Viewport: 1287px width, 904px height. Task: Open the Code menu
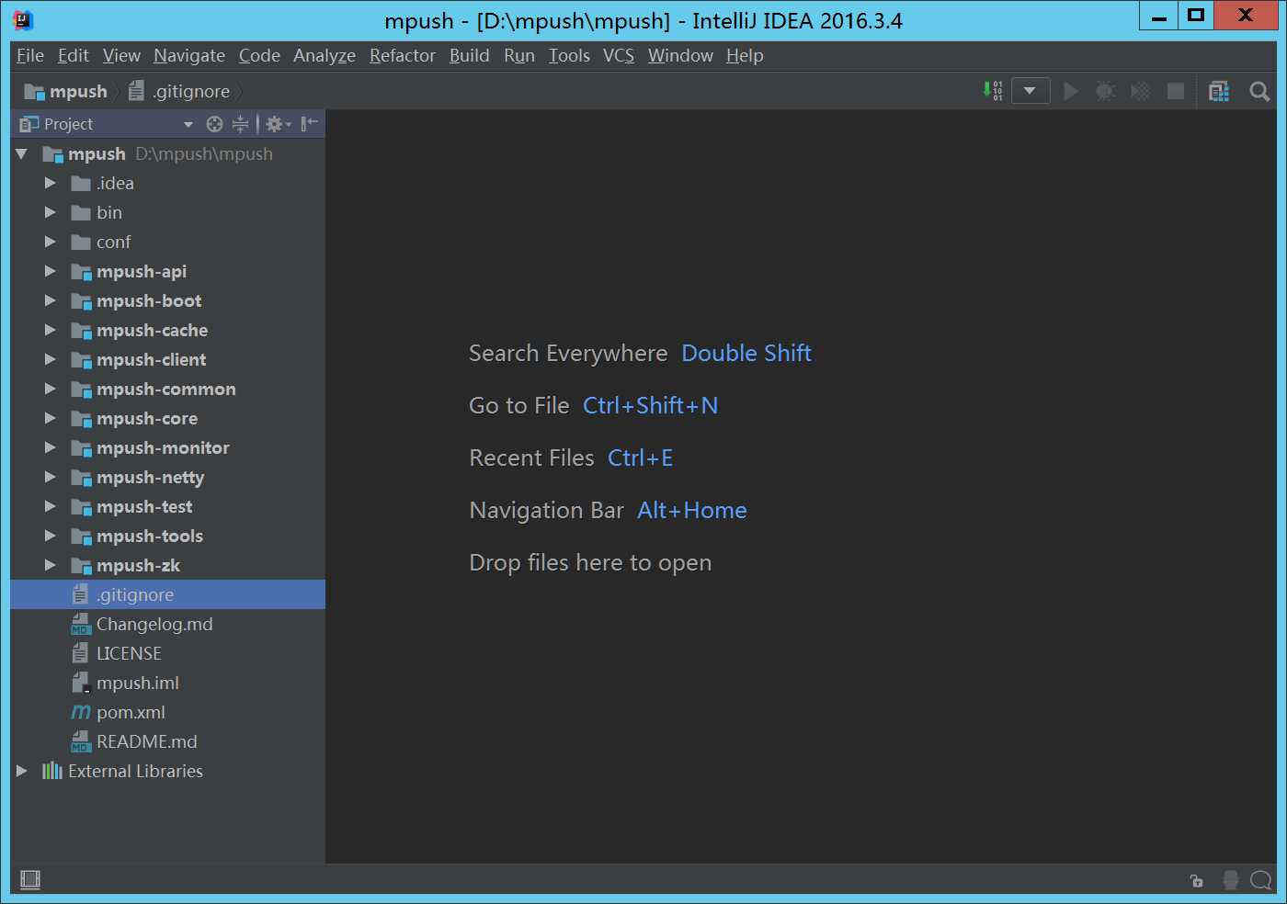(259, 55)
